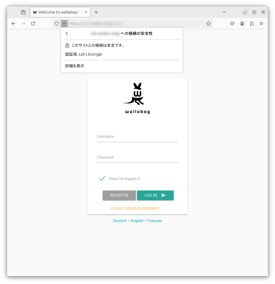The width and height of the screenshot is (275, 284).
Task: Click the browser Back arrow
Action: coord(14,24)
